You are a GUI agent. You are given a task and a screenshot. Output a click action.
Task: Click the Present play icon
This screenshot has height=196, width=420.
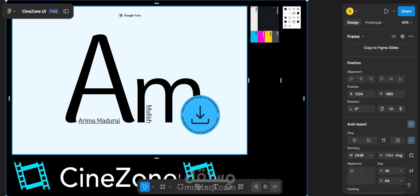[386, 11]
